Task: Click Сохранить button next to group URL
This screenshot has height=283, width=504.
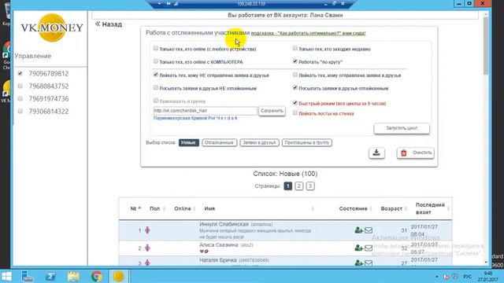Action: (x=272, y=111)
